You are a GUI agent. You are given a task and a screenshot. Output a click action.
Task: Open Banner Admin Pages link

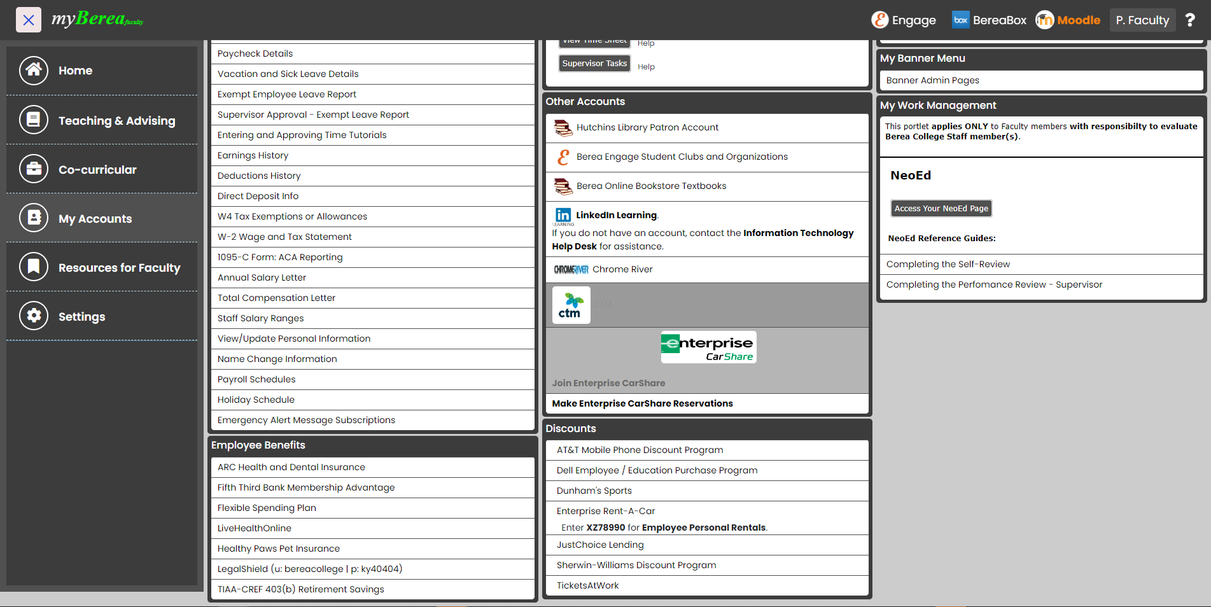932,81
